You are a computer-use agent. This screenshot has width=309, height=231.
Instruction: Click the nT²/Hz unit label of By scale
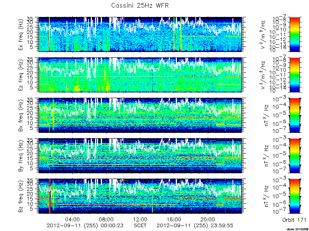(266, 156)
